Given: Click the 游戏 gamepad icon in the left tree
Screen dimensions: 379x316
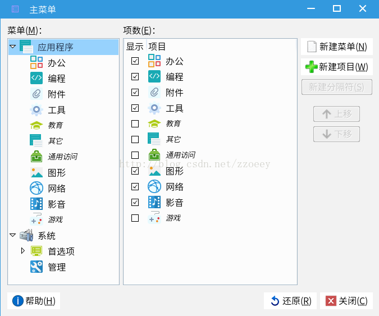Looking at the screenshot, I should [x=36, y=219].
